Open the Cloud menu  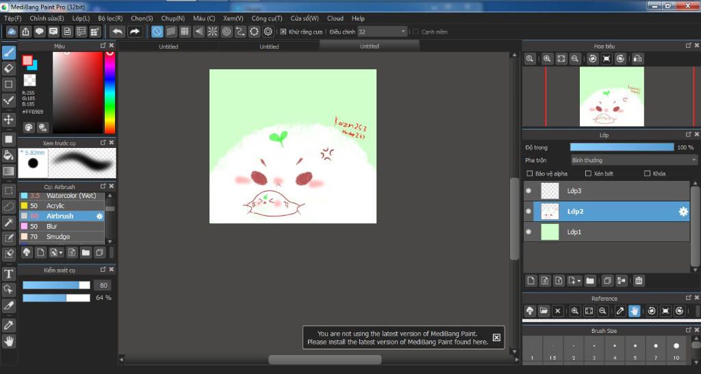pyautogui.click(x=335, y=18)
